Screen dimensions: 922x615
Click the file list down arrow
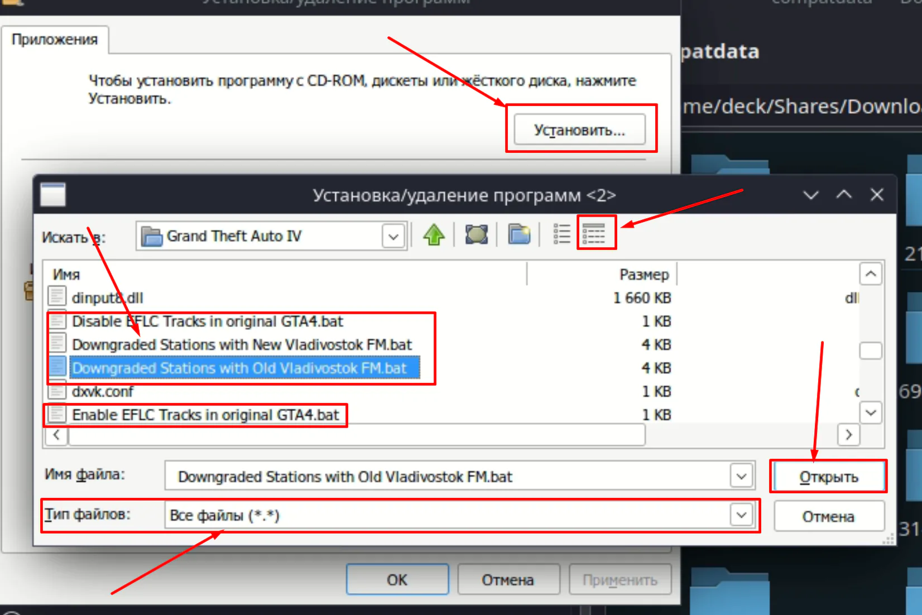coord(871,412)
